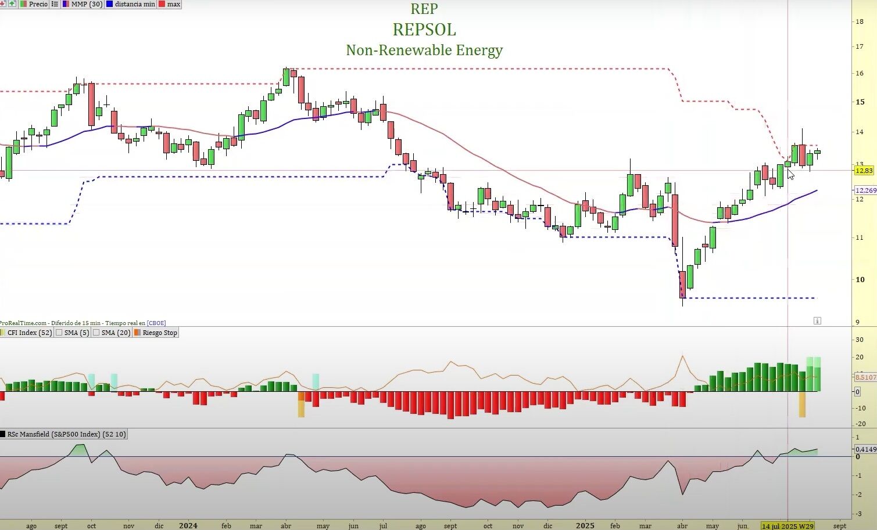The image size is (877, 530).
Task: Follow the [CBOE] link
Action: pos(156,323)
